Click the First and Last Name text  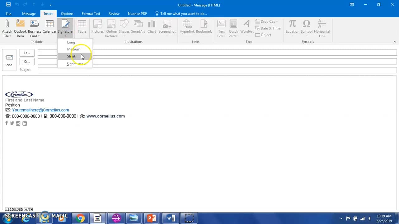pos(25,100)
